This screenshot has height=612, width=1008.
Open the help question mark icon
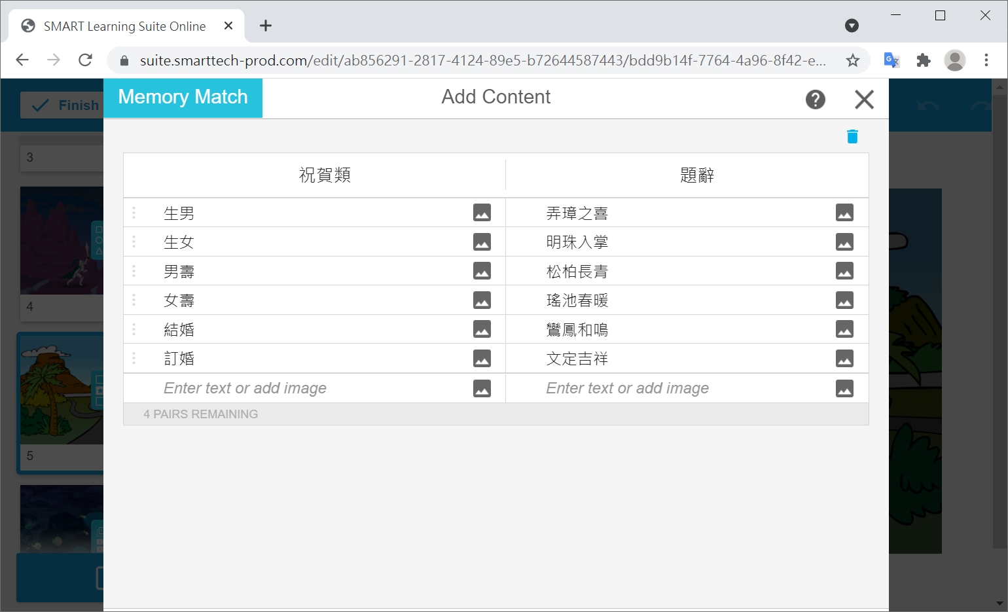(815, 99)
